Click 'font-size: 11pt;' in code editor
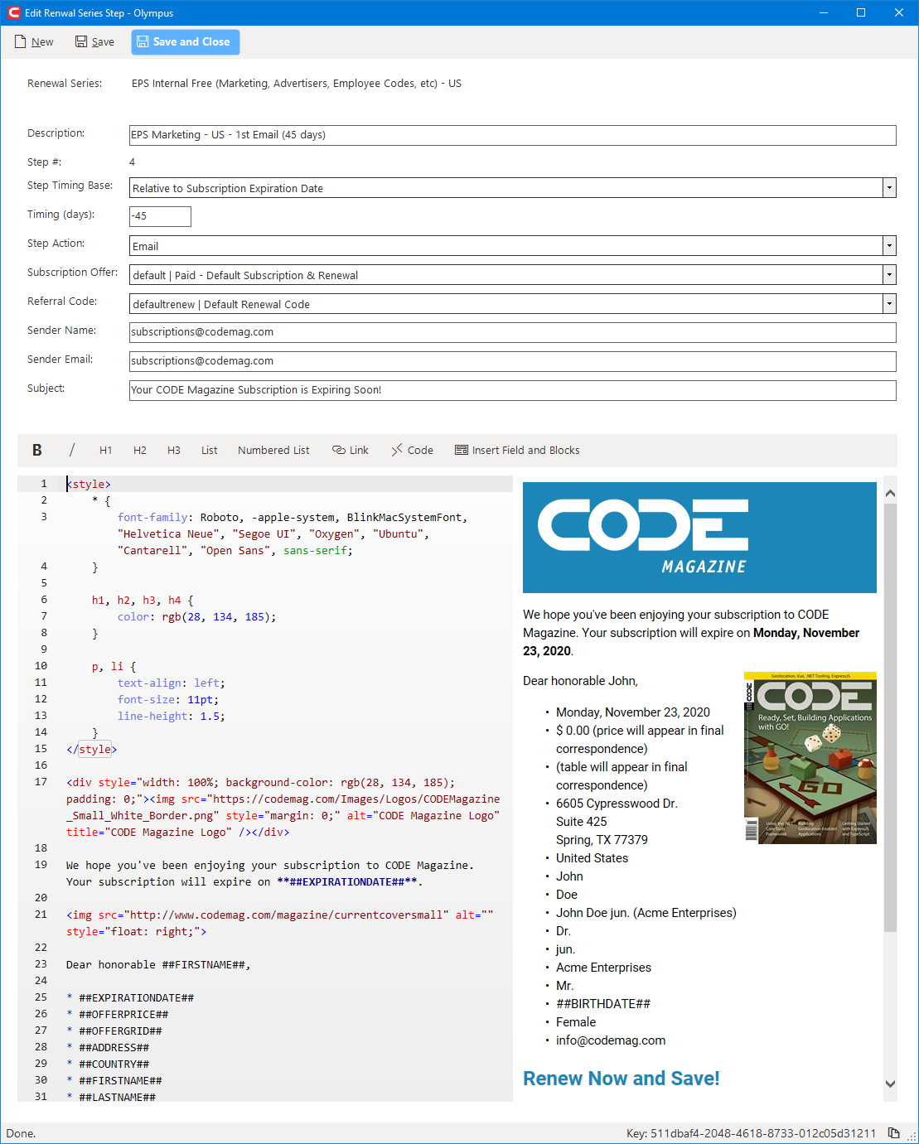 (167, 699)
